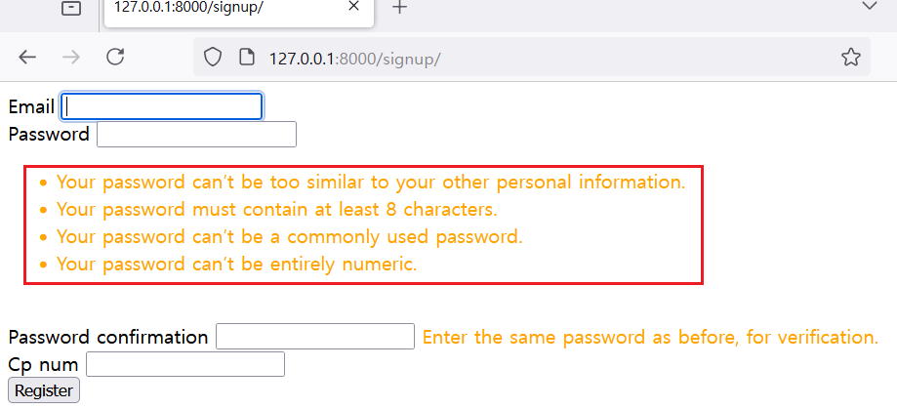Image resolution: width=897 pixels, height=409 pixels.
Task: Open the tracking protection shield icon
Action: point(213,58)
